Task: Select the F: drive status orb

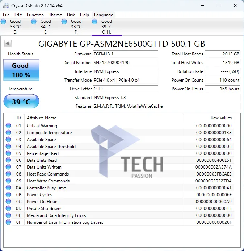Action: point(64,21)
